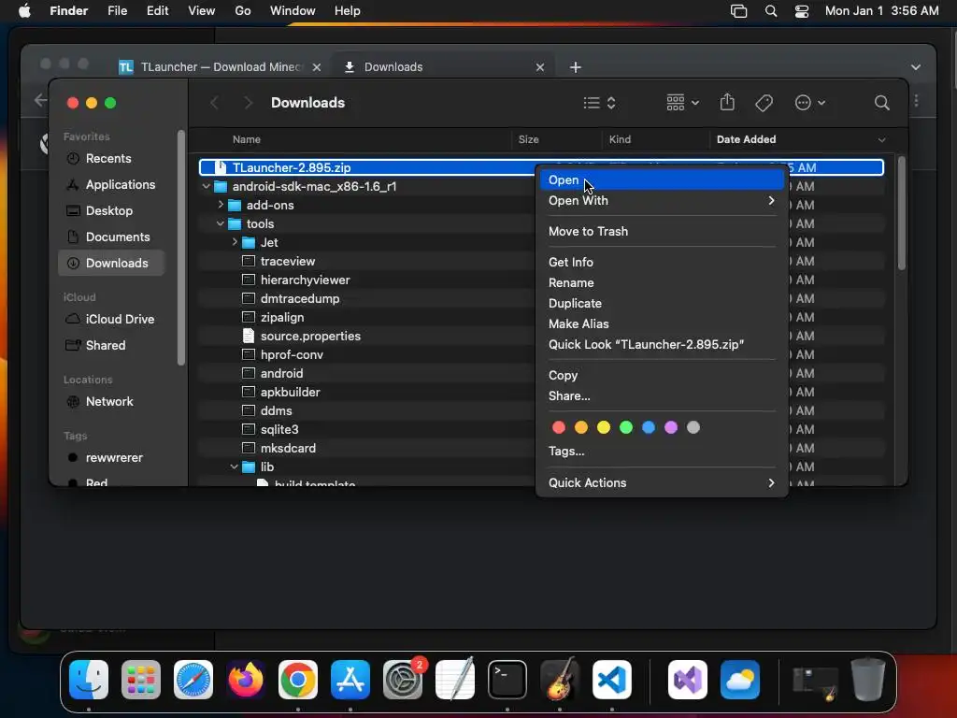Open App Store from the dock
The width and height of the screenshot is (957, 718).
(x=350, y=680)
